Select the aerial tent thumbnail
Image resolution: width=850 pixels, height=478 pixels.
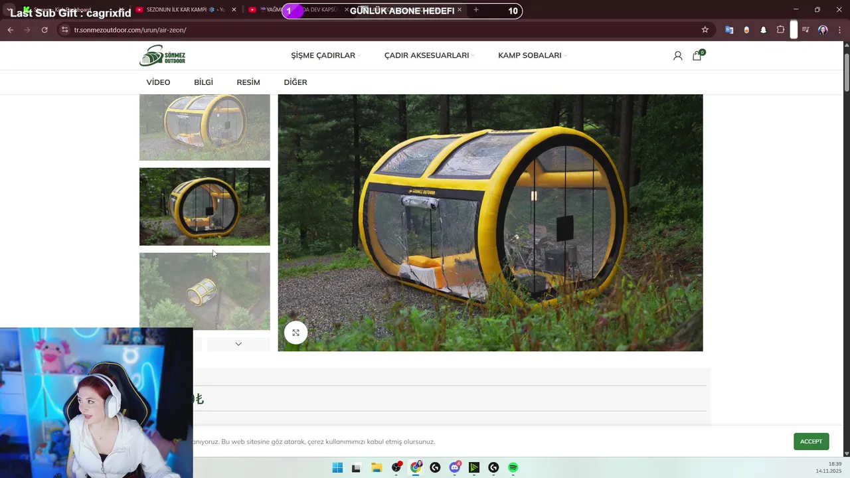[x=205, y=291]
